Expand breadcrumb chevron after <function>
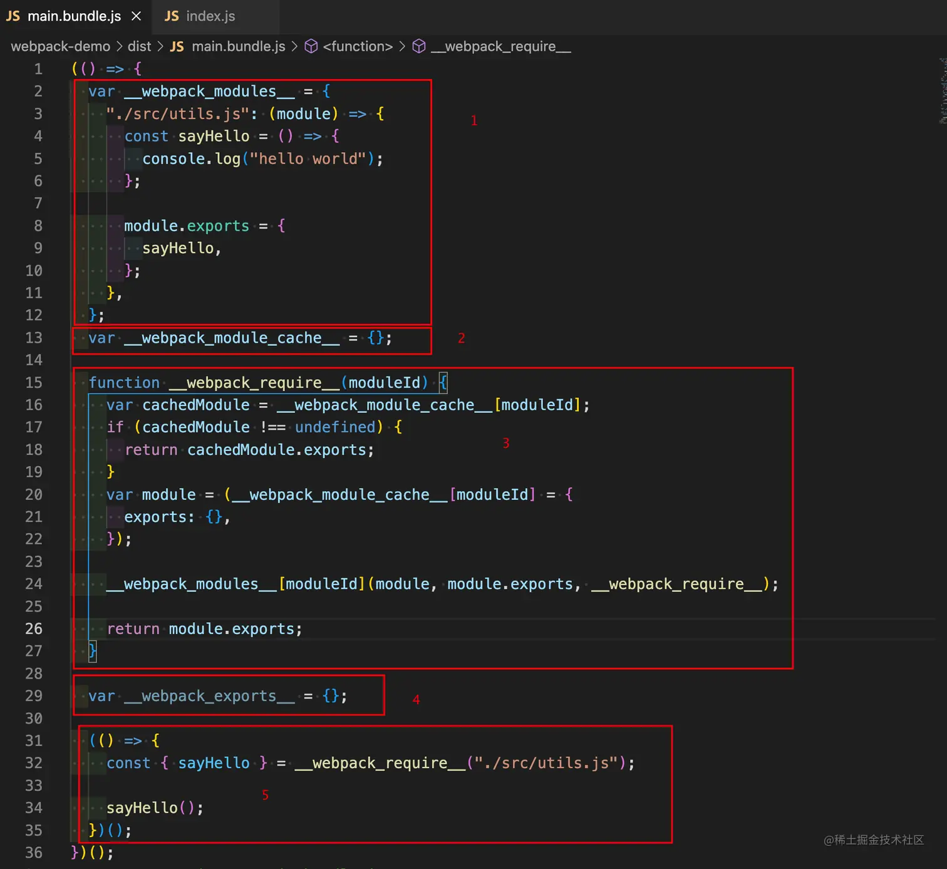This screenshot has width=947, height=869. (x=402, y=46)
